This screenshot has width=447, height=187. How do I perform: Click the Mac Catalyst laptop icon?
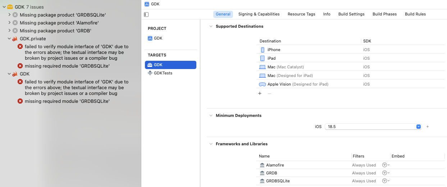(263, 67)
